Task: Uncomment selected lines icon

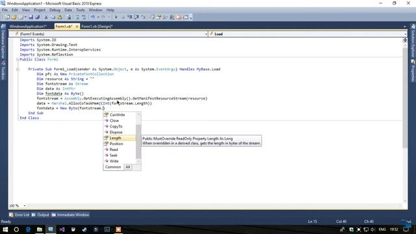Action: (84, 18)
